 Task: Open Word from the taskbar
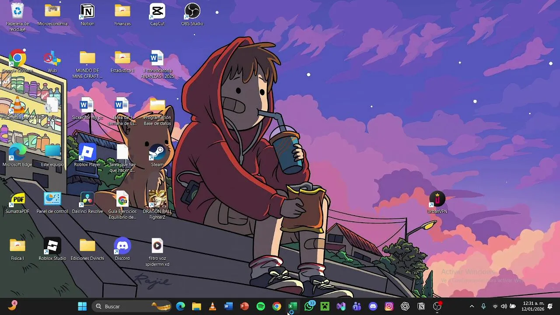pyautogui.click(x=228, y=306)
